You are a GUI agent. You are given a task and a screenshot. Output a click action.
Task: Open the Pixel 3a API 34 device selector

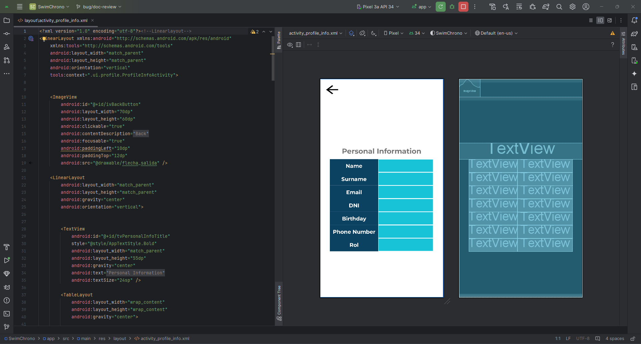point(378,7)
